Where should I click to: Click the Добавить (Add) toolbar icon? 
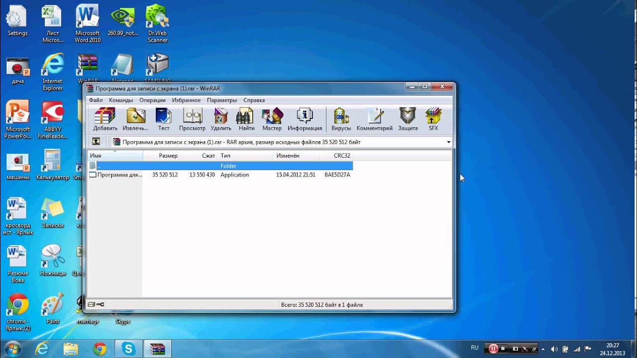click(105, 119)
